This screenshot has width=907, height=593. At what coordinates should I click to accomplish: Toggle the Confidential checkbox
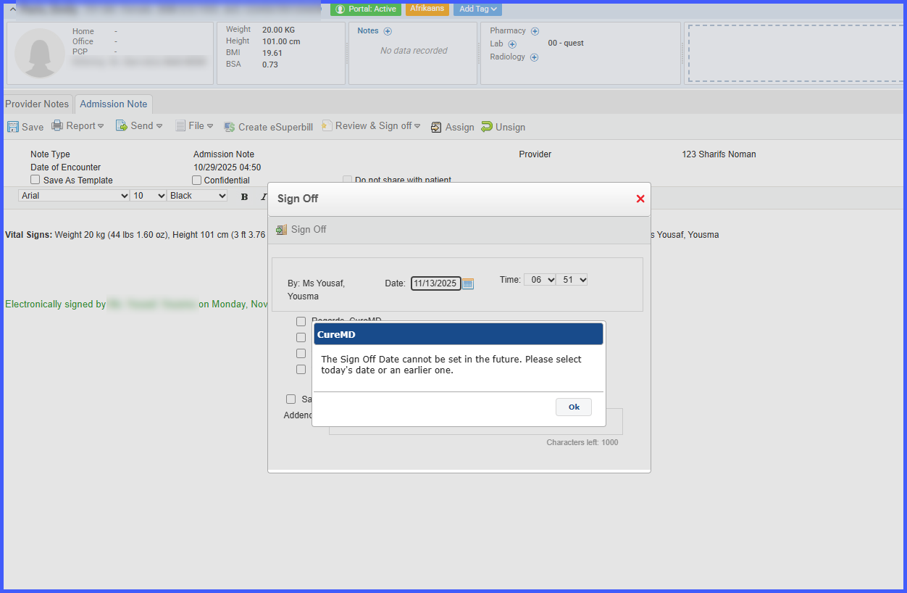coord(197,180)
